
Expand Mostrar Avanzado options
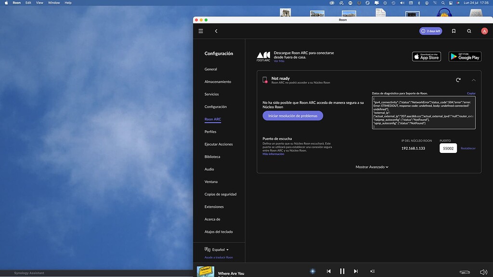372,167
